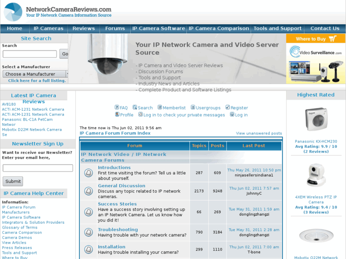Click the Panasonic KX-HCM230 camera thumbnail
This screenshot has width=346, height=259.
316,119
